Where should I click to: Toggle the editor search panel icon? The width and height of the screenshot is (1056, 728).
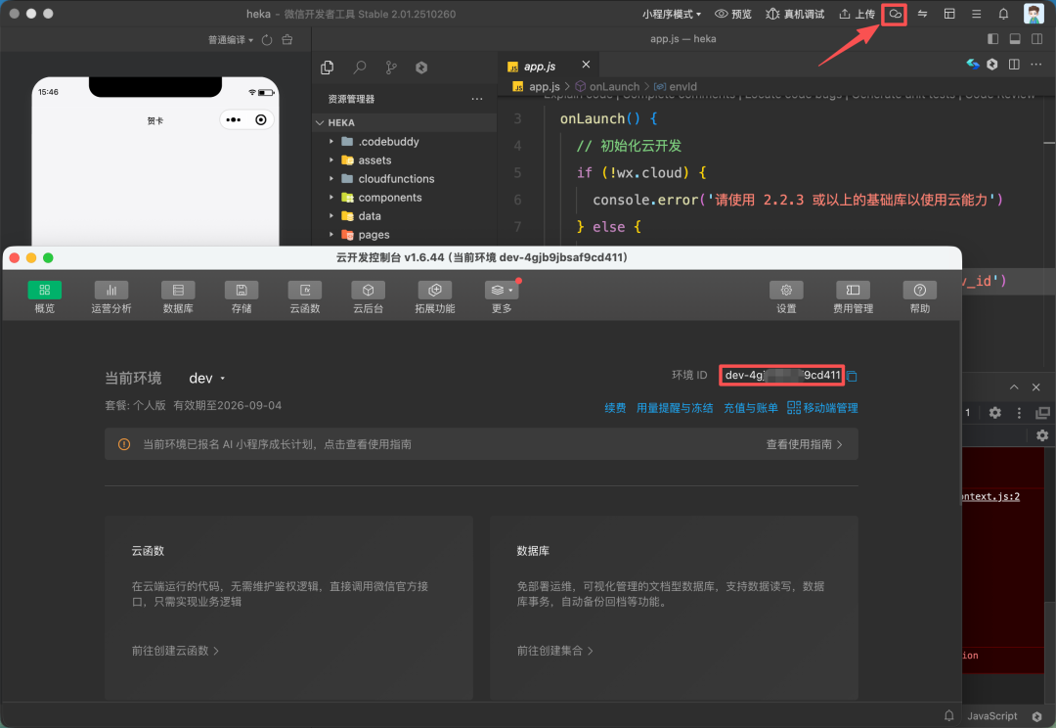pyautogui.click(x=359, y=67)
